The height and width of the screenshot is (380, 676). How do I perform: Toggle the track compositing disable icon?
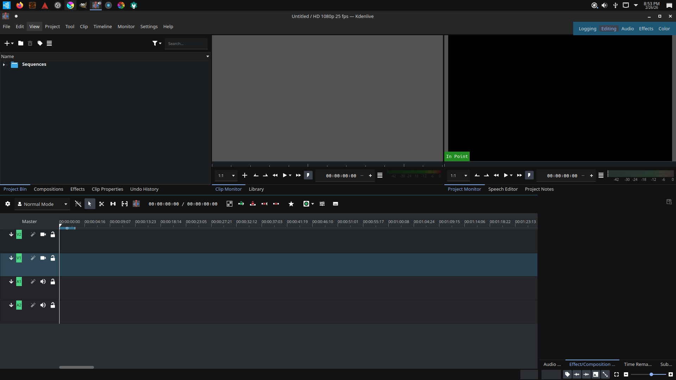(x=78, y=204)
